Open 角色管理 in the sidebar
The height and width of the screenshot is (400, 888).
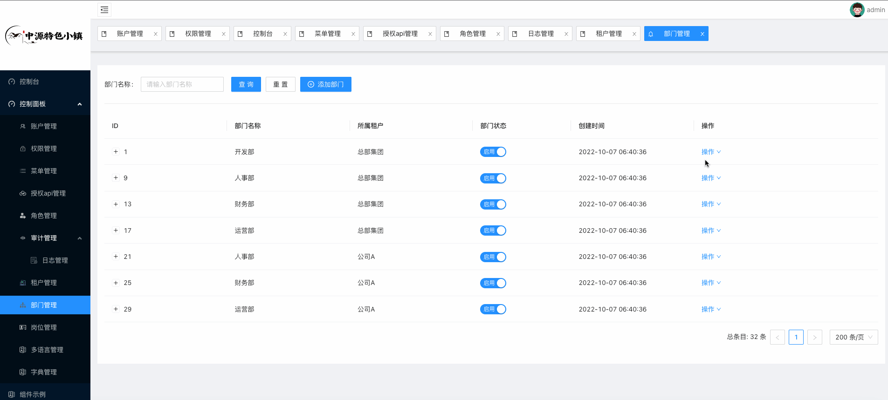(x=45, y=216)
